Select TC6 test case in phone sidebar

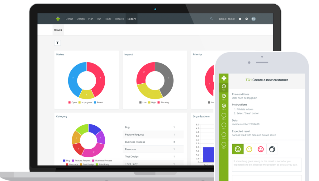coord(224,135)
